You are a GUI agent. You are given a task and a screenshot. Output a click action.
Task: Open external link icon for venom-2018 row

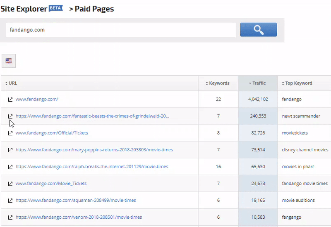(x=10, y=217)
